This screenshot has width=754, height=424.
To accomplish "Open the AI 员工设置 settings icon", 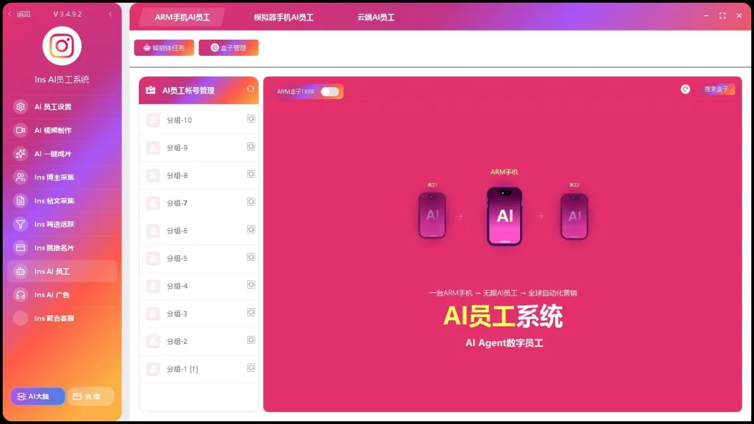I will [x=20, y=107].
